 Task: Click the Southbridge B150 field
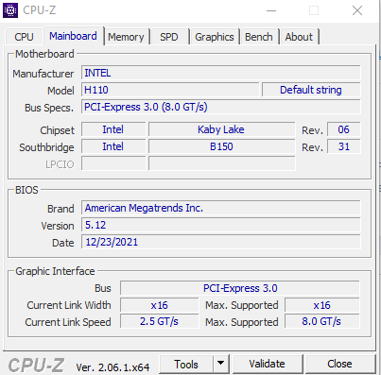coord(221,146)
